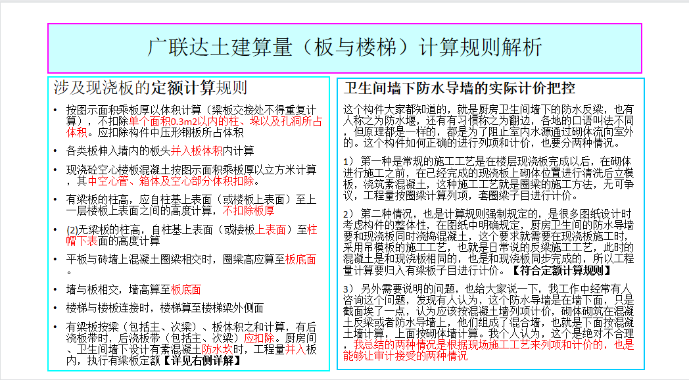
Task: Click paragraph 2) 第二种情况
Action: [x=488, y=242]
